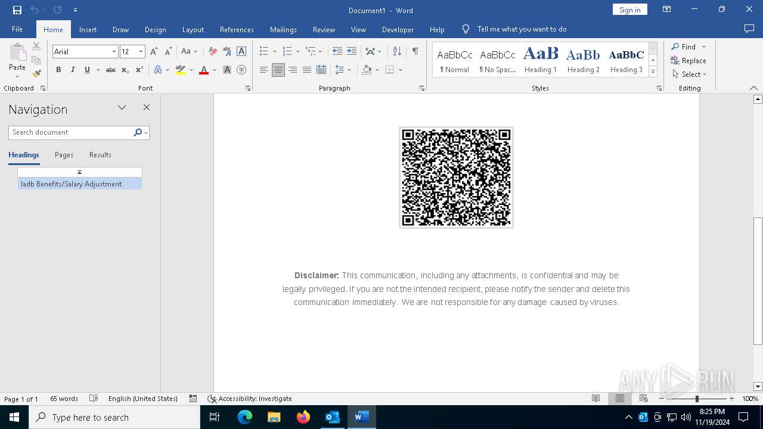The width and height of the screenshot is (763, 429).
Task: Toggle Italic formatting
Action: point(73,70)
